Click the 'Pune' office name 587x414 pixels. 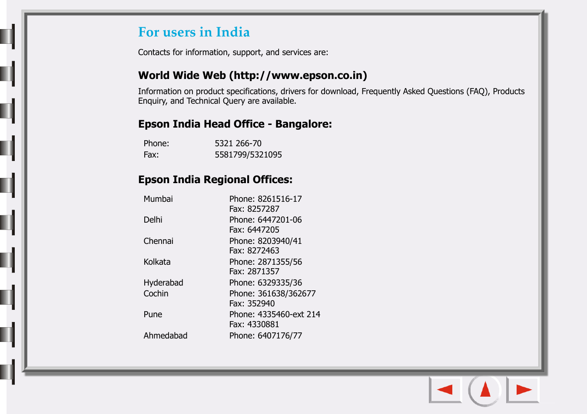(153, 314)
